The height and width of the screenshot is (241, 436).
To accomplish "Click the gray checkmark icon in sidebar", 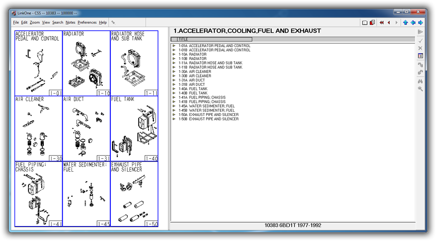I will pos(420,41).
